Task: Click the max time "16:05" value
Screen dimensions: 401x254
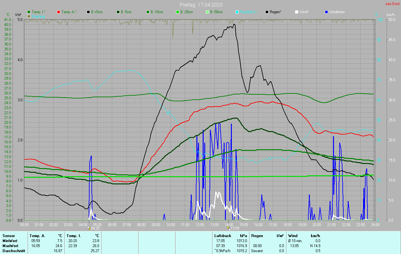Action: click(x=36, y=246)
